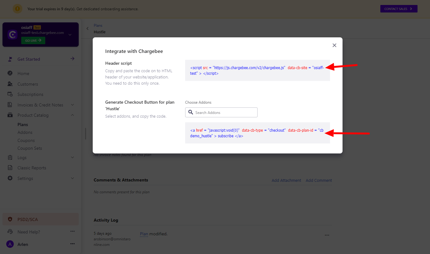Image resolution: width=430 pixels, height=254 pixels.
Task: Open the osiaff site switcher dropdown
Action: click(70, 35)
